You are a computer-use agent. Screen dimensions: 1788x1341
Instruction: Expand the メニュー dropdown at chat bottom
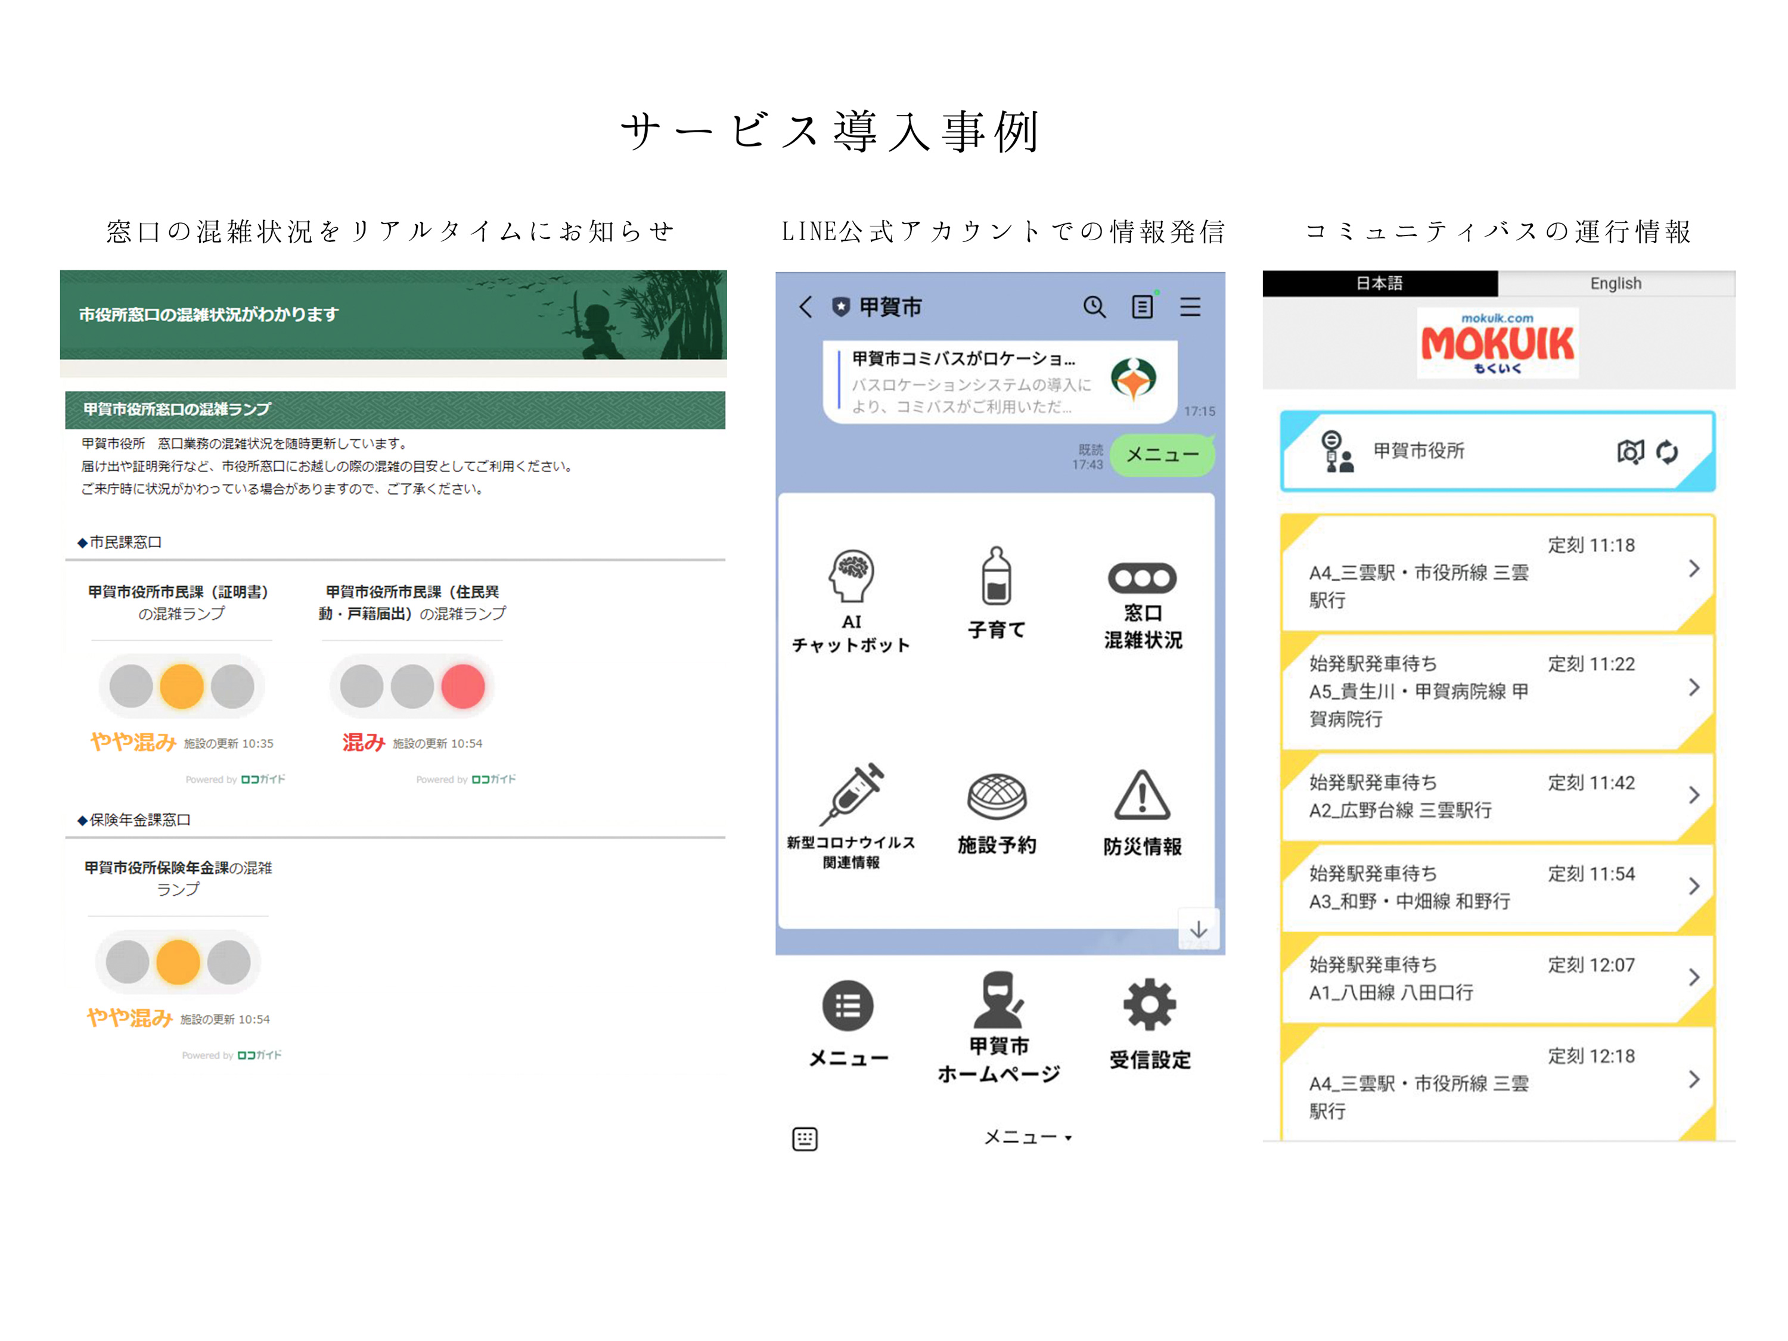(1028, 1137)
